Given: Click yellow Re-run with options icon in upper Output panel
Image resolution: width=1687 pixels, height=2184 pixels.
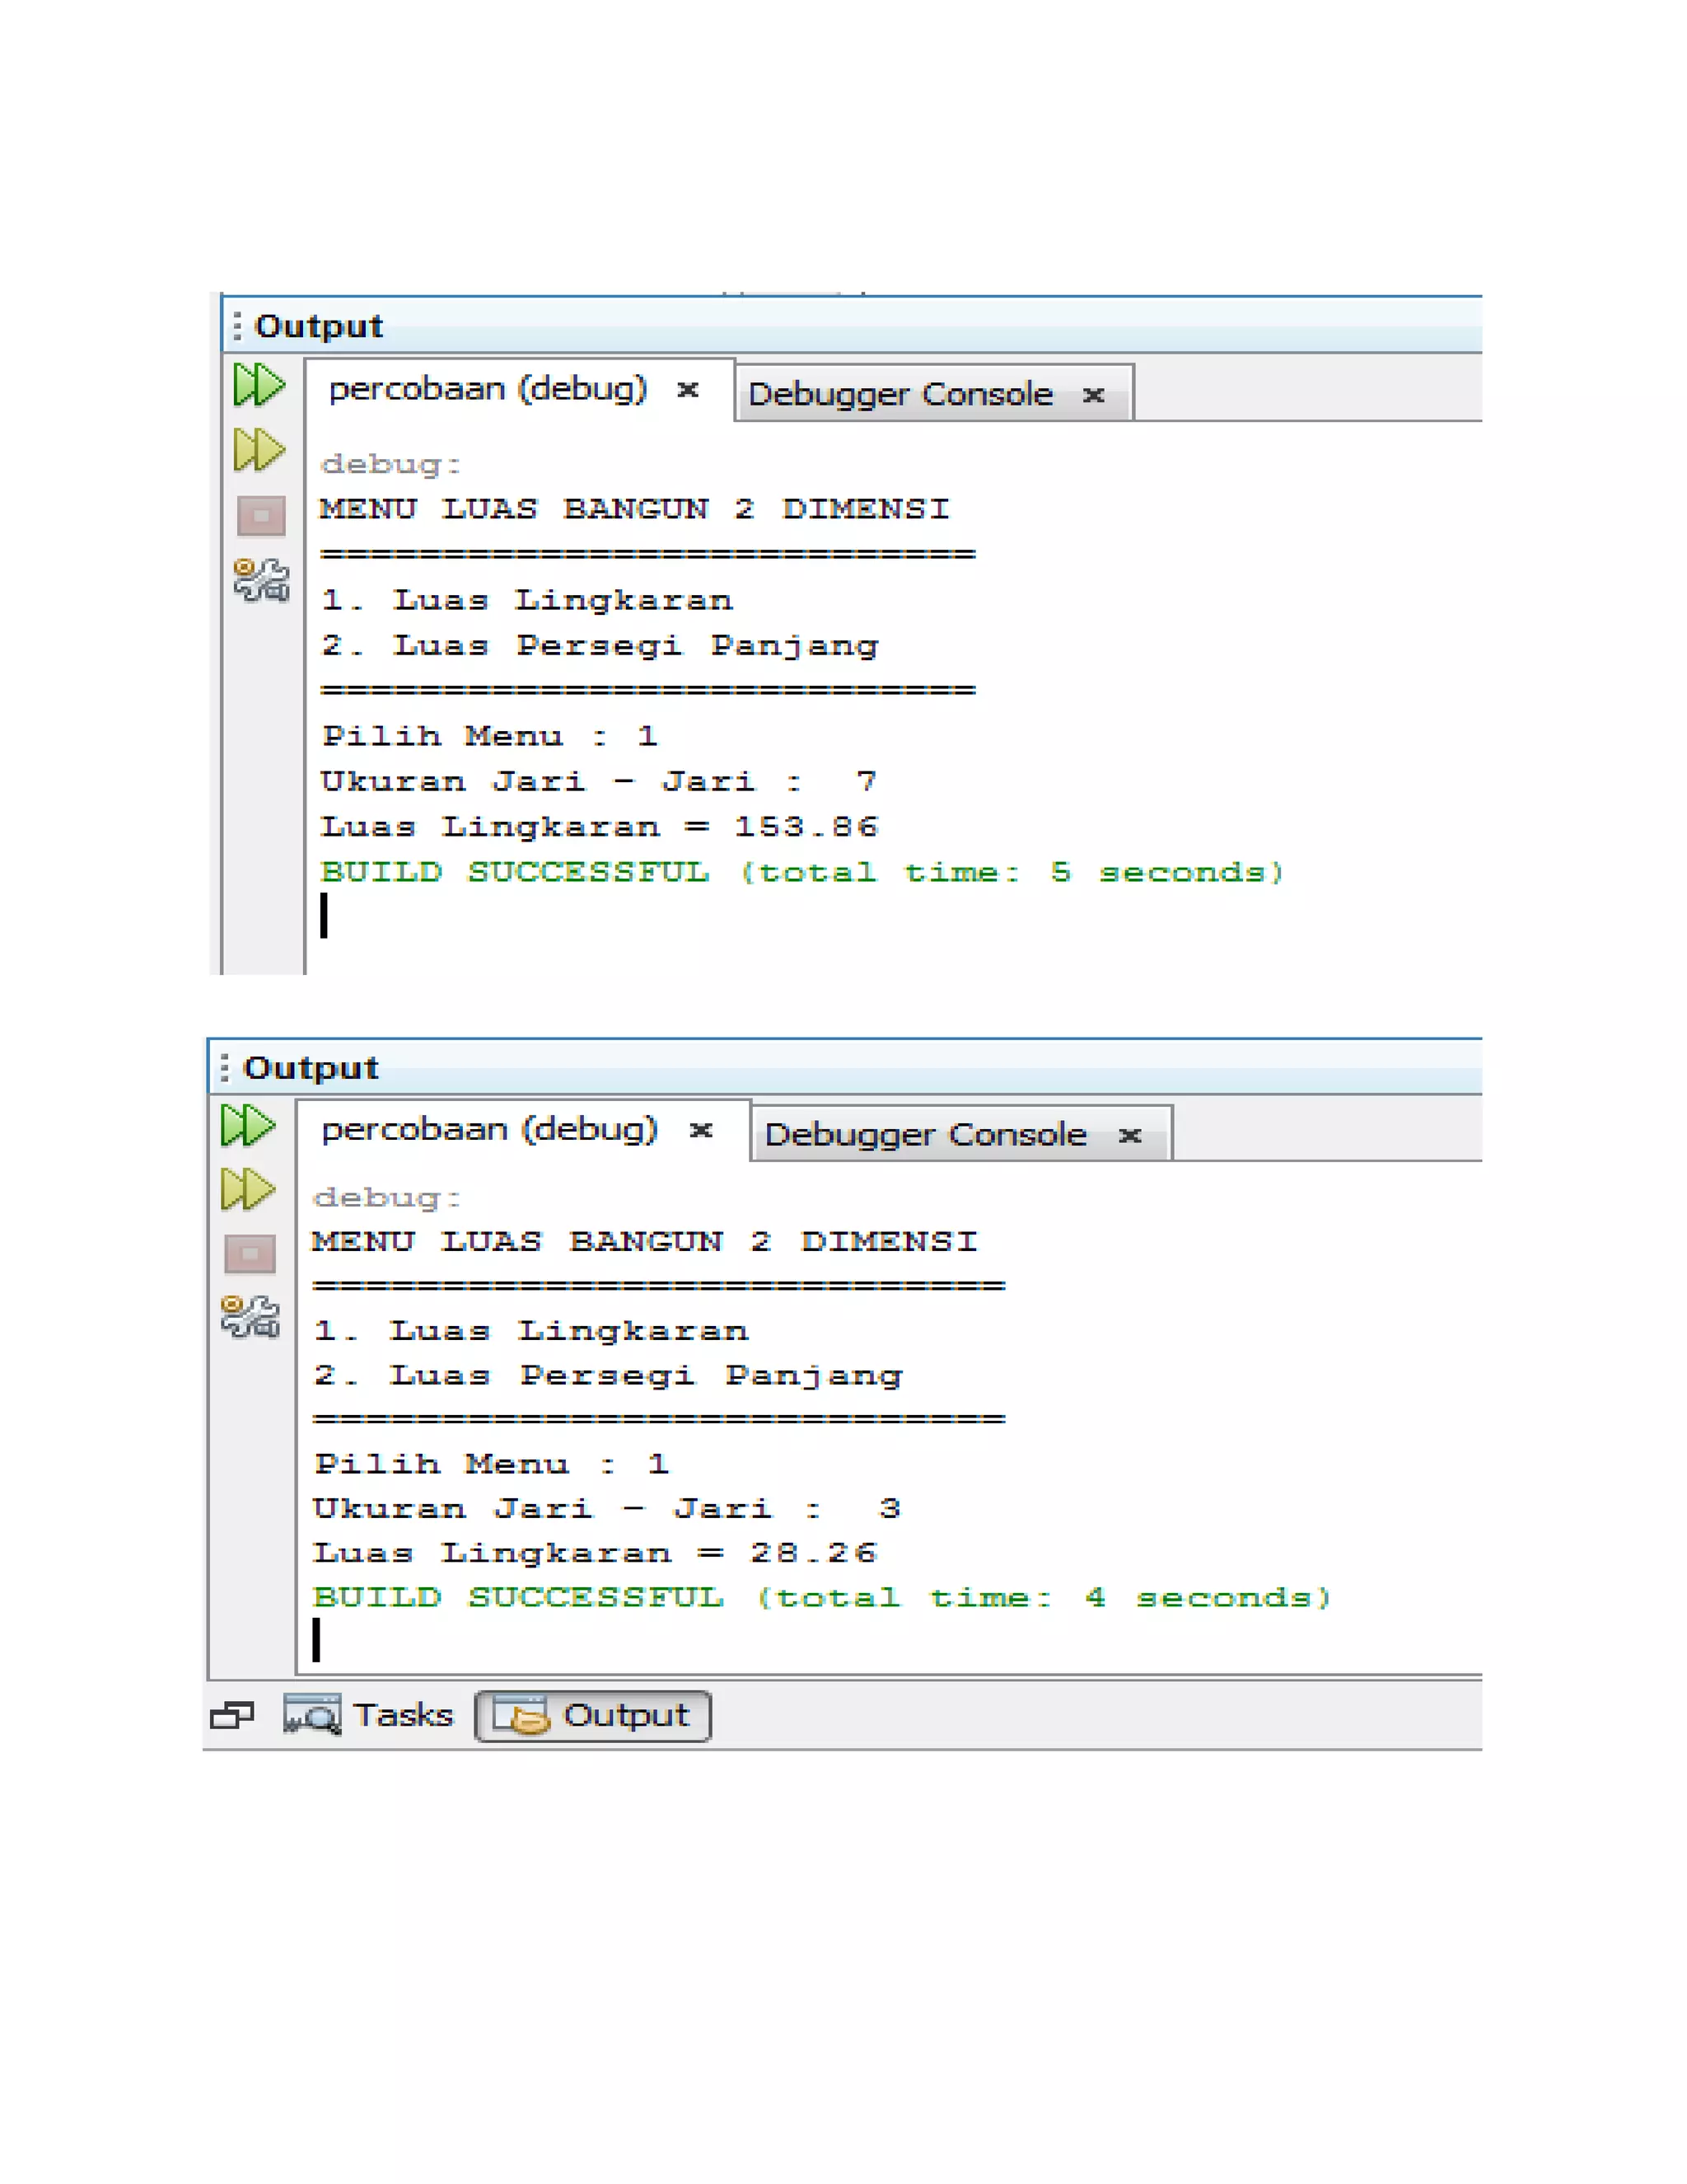Looking at the screenshot, I should [x=259, y=450].
